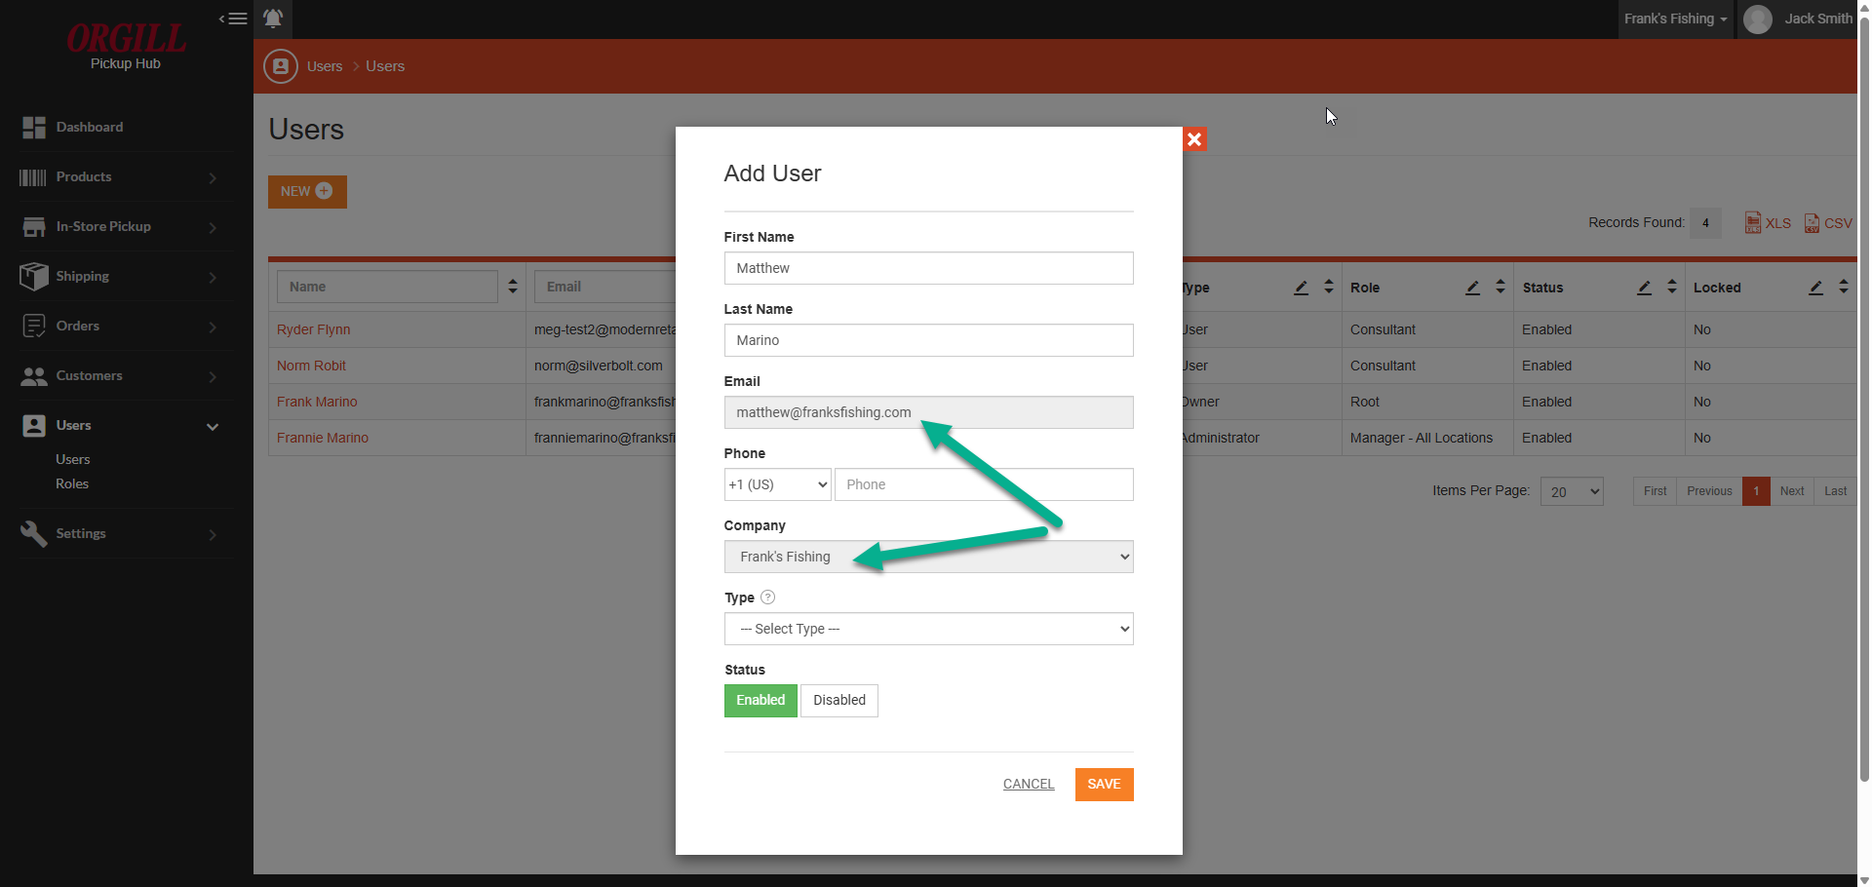
Task: Open the Frannie Marino user record
Action: [x=323, y=438]
